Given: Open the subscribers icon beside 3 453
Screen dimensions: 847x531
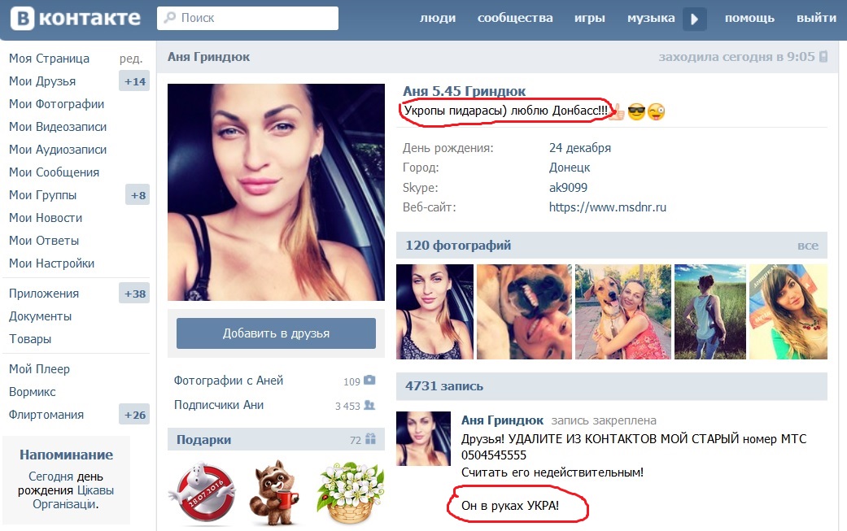Looking at the screenshot, I should [369, 405].
